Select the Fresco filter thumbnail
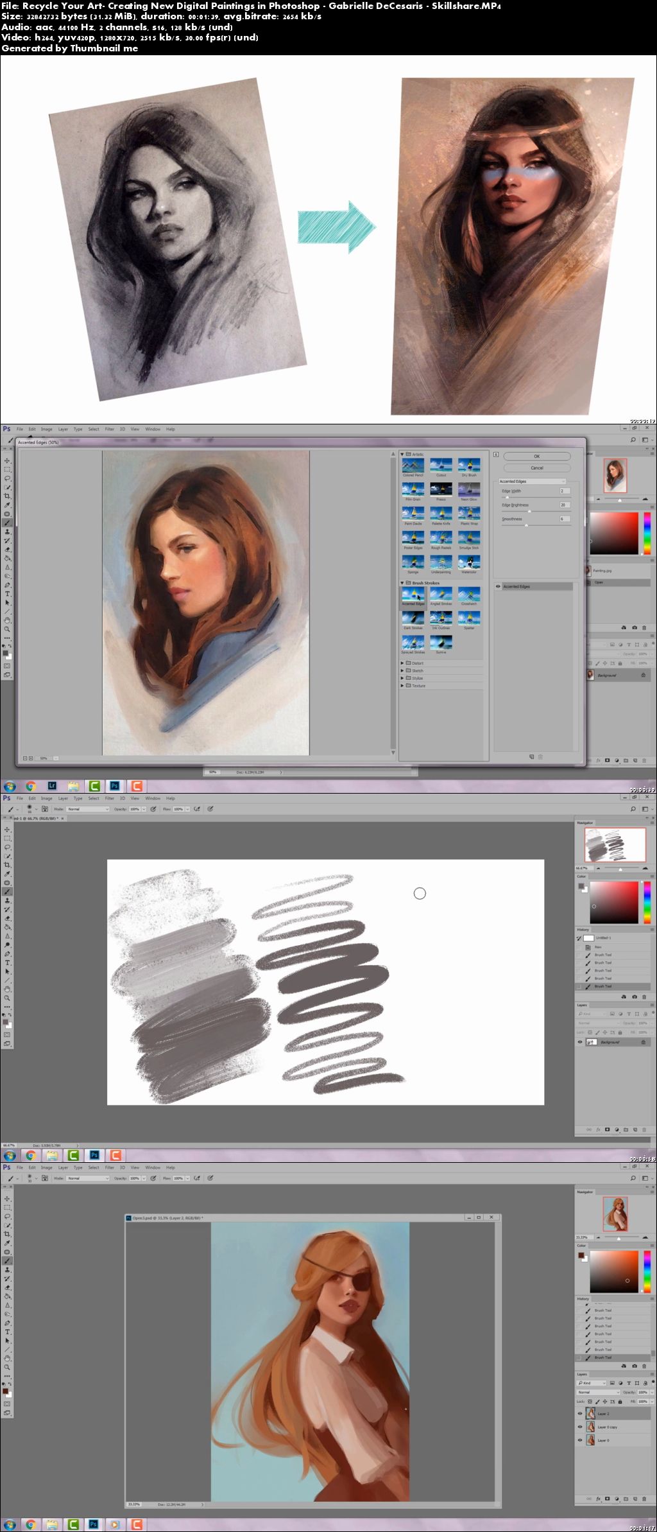 [x=441, y=489]
